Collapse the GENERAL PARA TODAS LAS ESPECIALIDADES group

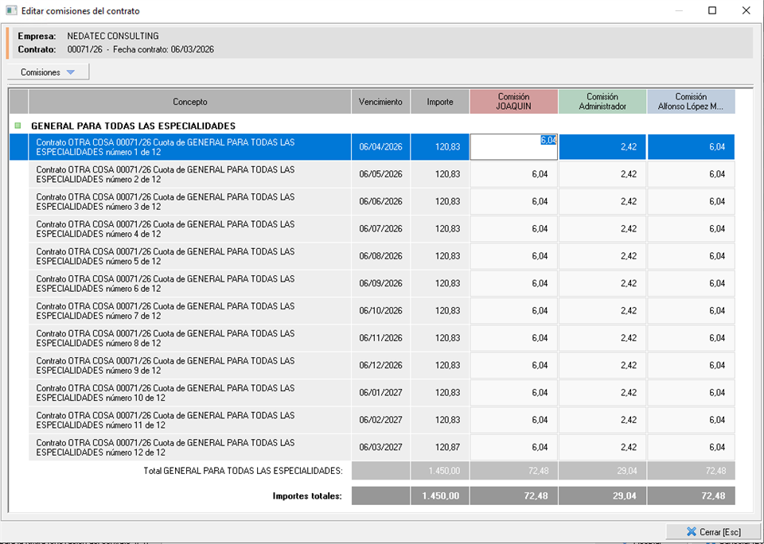point(18,126)
